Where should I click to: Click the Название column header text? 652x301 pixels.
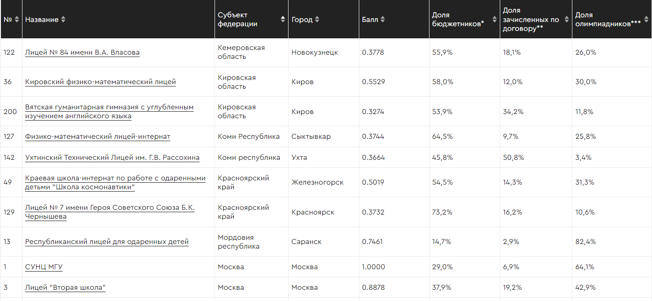pyautogui.click(x=42, y=20)
